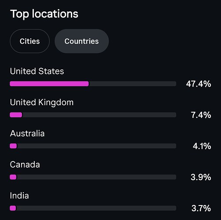221x220 pixels.
Task: Click the Canada pink bar segment
Action: pyautogui.click(x=13, y=177)
